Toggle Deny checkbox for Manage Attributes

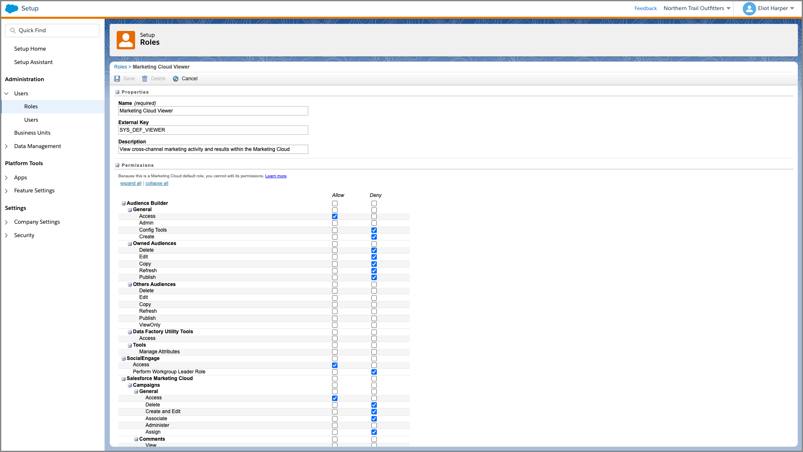[374, 352]
